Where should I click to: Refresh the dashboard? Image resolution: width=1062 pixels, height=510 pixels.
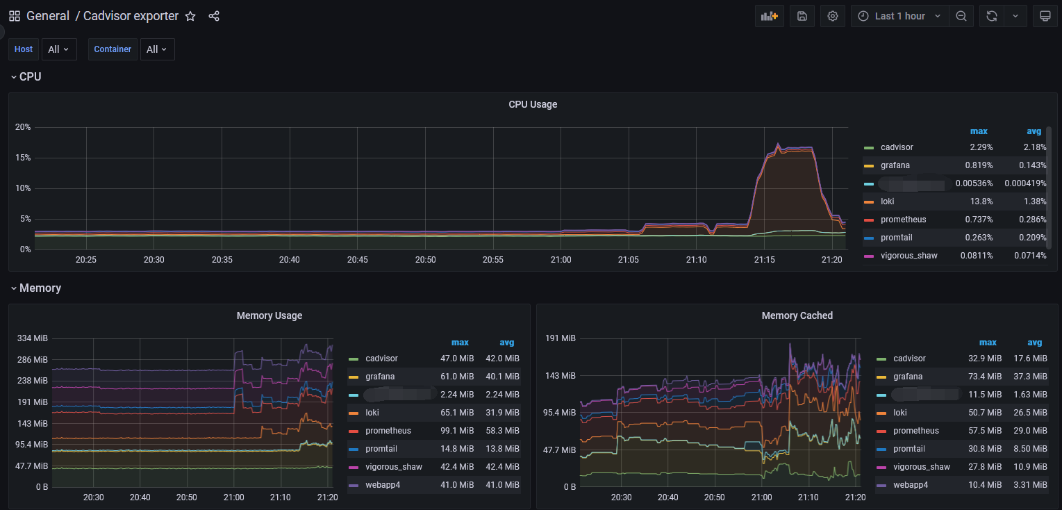pyautogui.click(x=992, y=16)
